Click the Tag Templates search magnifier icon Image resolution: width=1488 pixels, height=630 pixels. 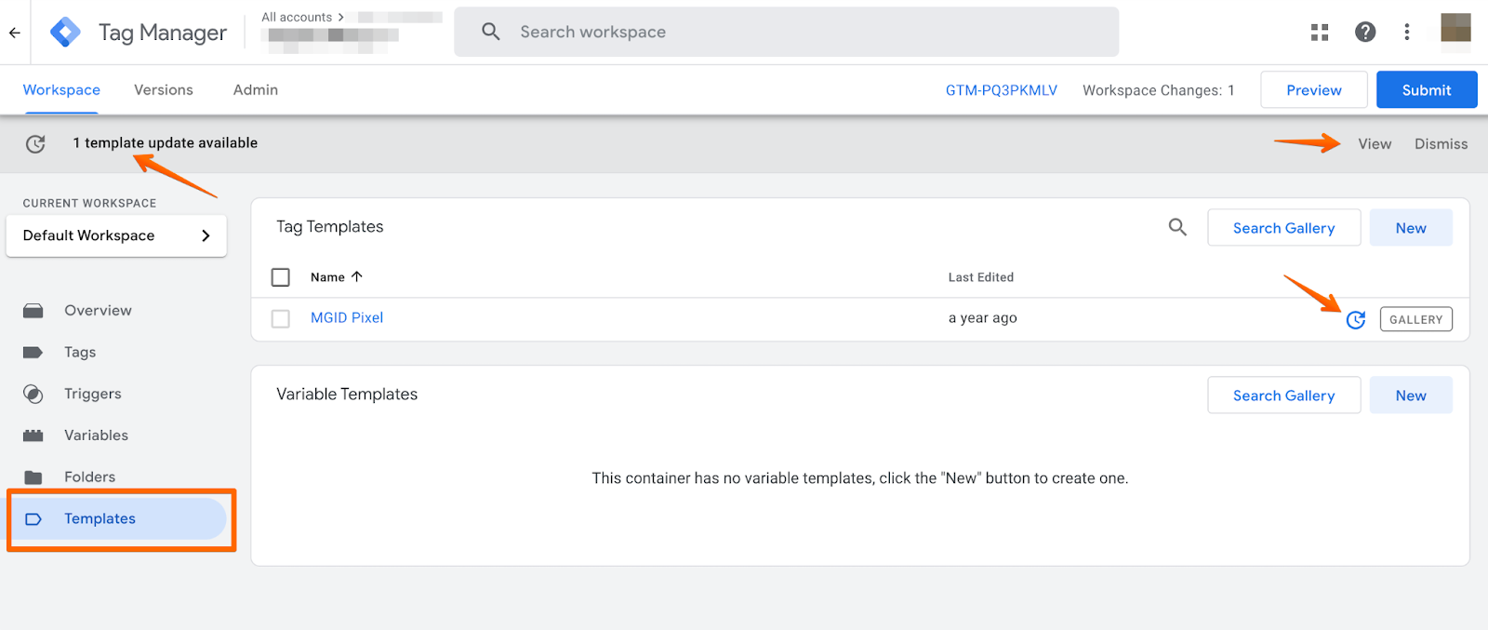1176,227
